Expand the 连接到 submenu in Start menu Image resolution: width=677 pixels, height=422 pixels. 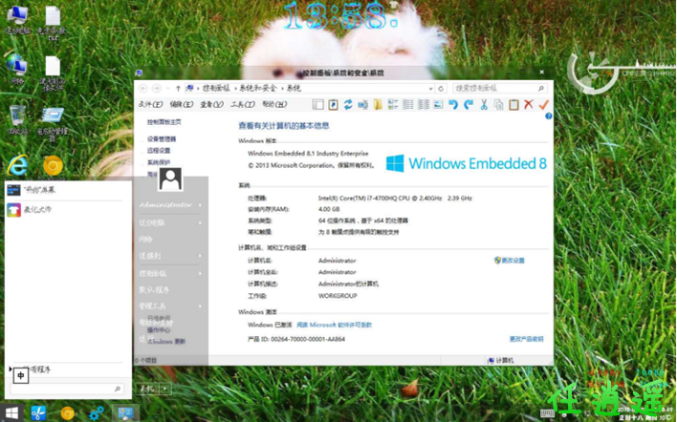coord(200,256)
